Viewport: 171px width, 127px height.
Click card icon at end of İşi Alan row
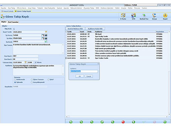[46, 38]
